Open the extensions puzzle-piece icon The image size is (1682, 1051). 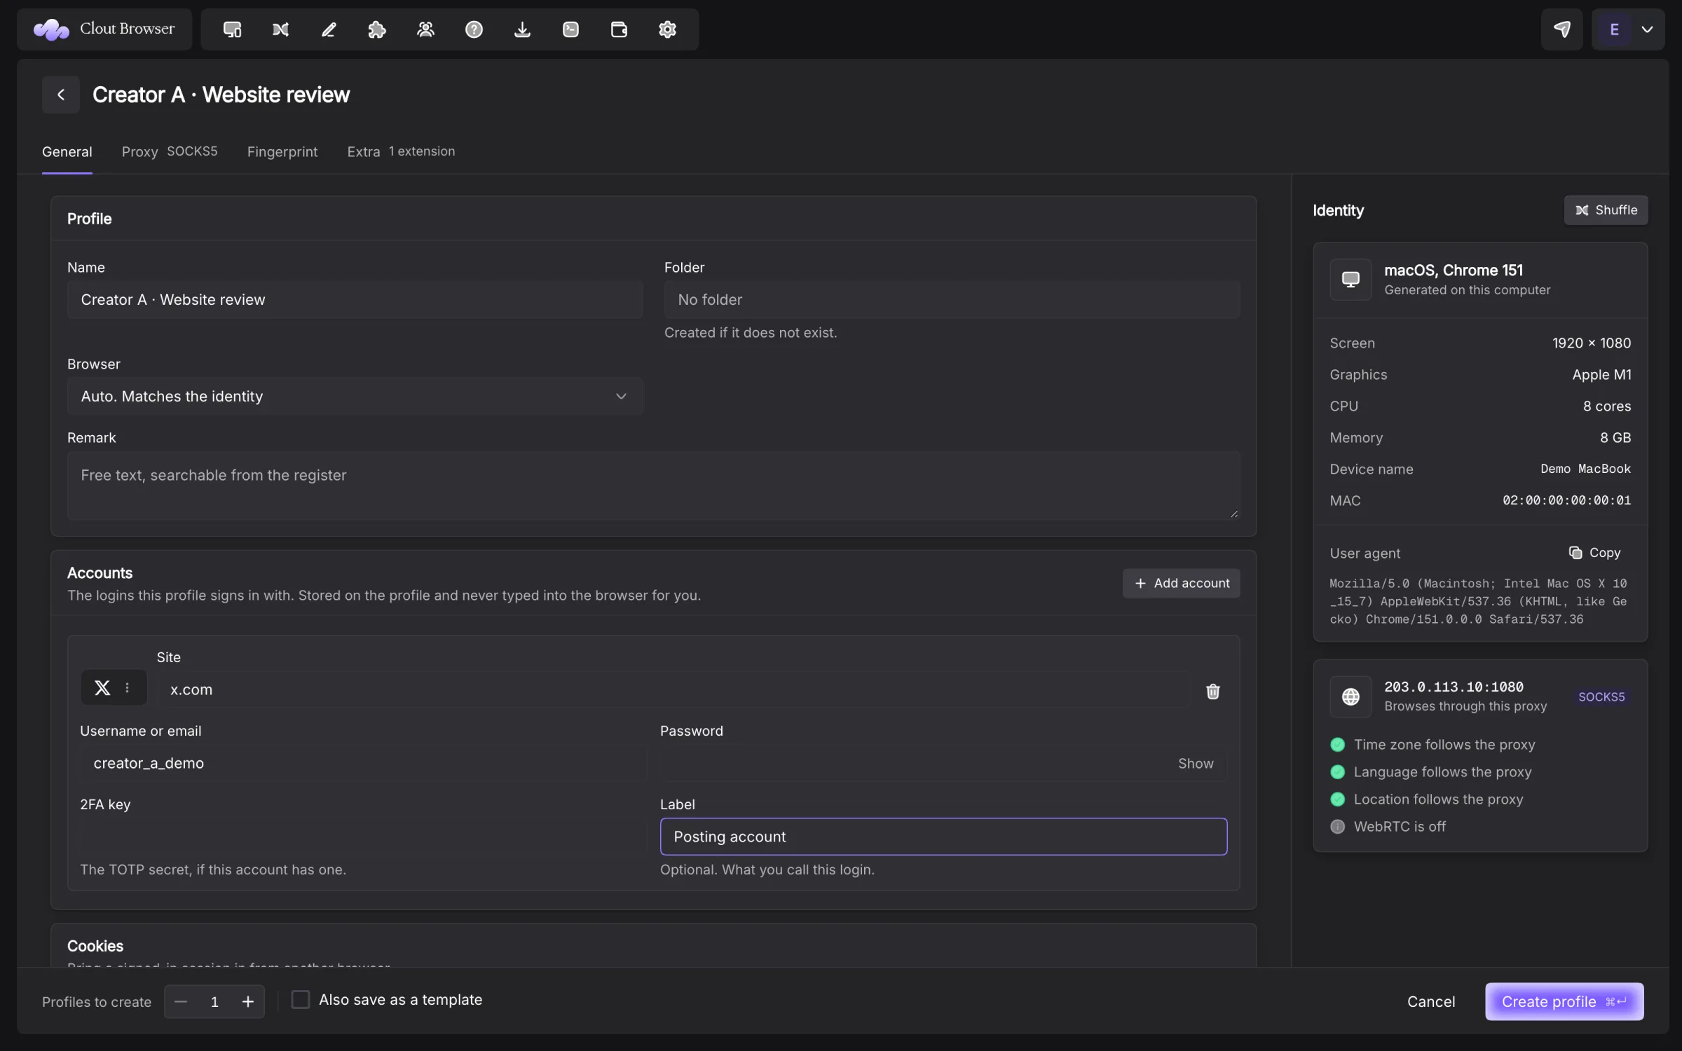[x=377, y=29]
